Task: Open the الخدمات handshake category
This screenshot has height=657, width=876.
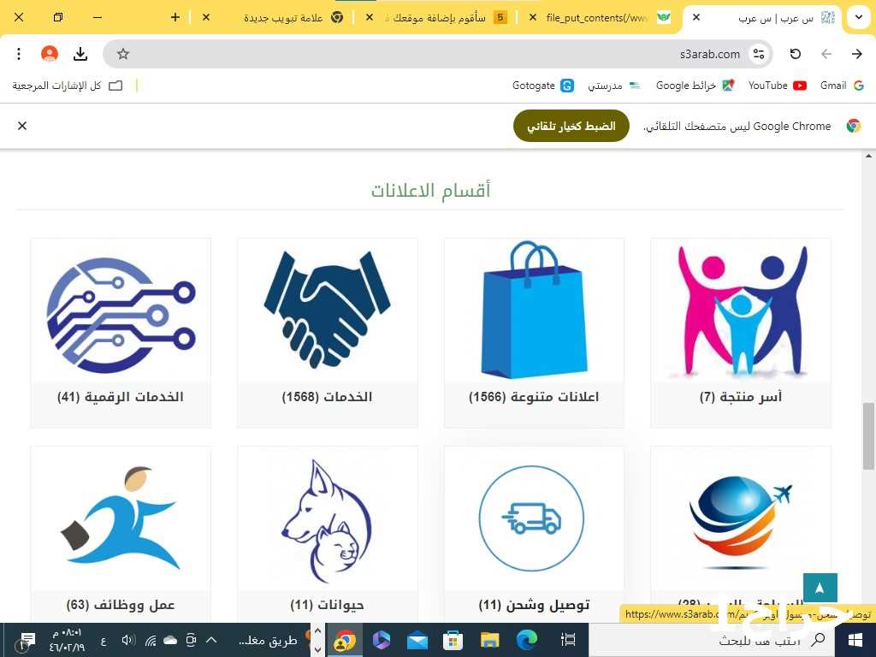Action: (328, 311)
